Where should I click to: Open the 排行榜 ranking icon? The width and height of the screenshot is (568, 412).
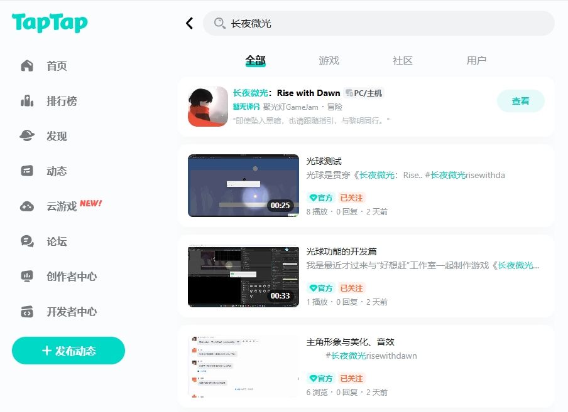coord(27,101)
